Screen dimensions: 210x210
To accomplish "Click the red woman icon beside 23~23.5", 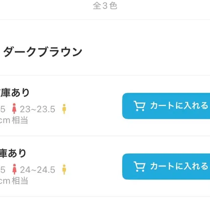I will tap(14, 109).
